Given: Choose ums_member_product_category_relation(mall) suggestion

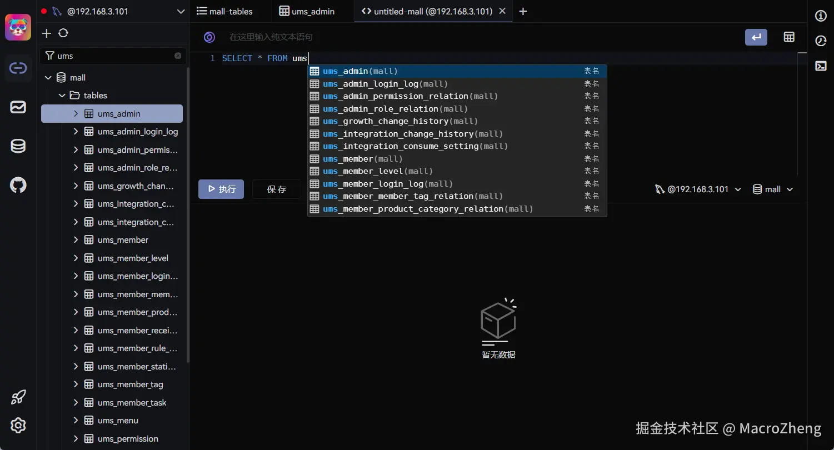Looking at the screenshot, I should coord(457,209).
